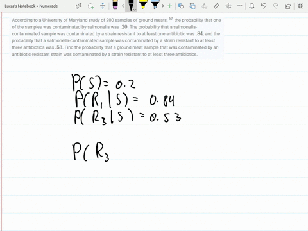
Task: Toggle the ruler tool
Action: (x=216, y=6)
